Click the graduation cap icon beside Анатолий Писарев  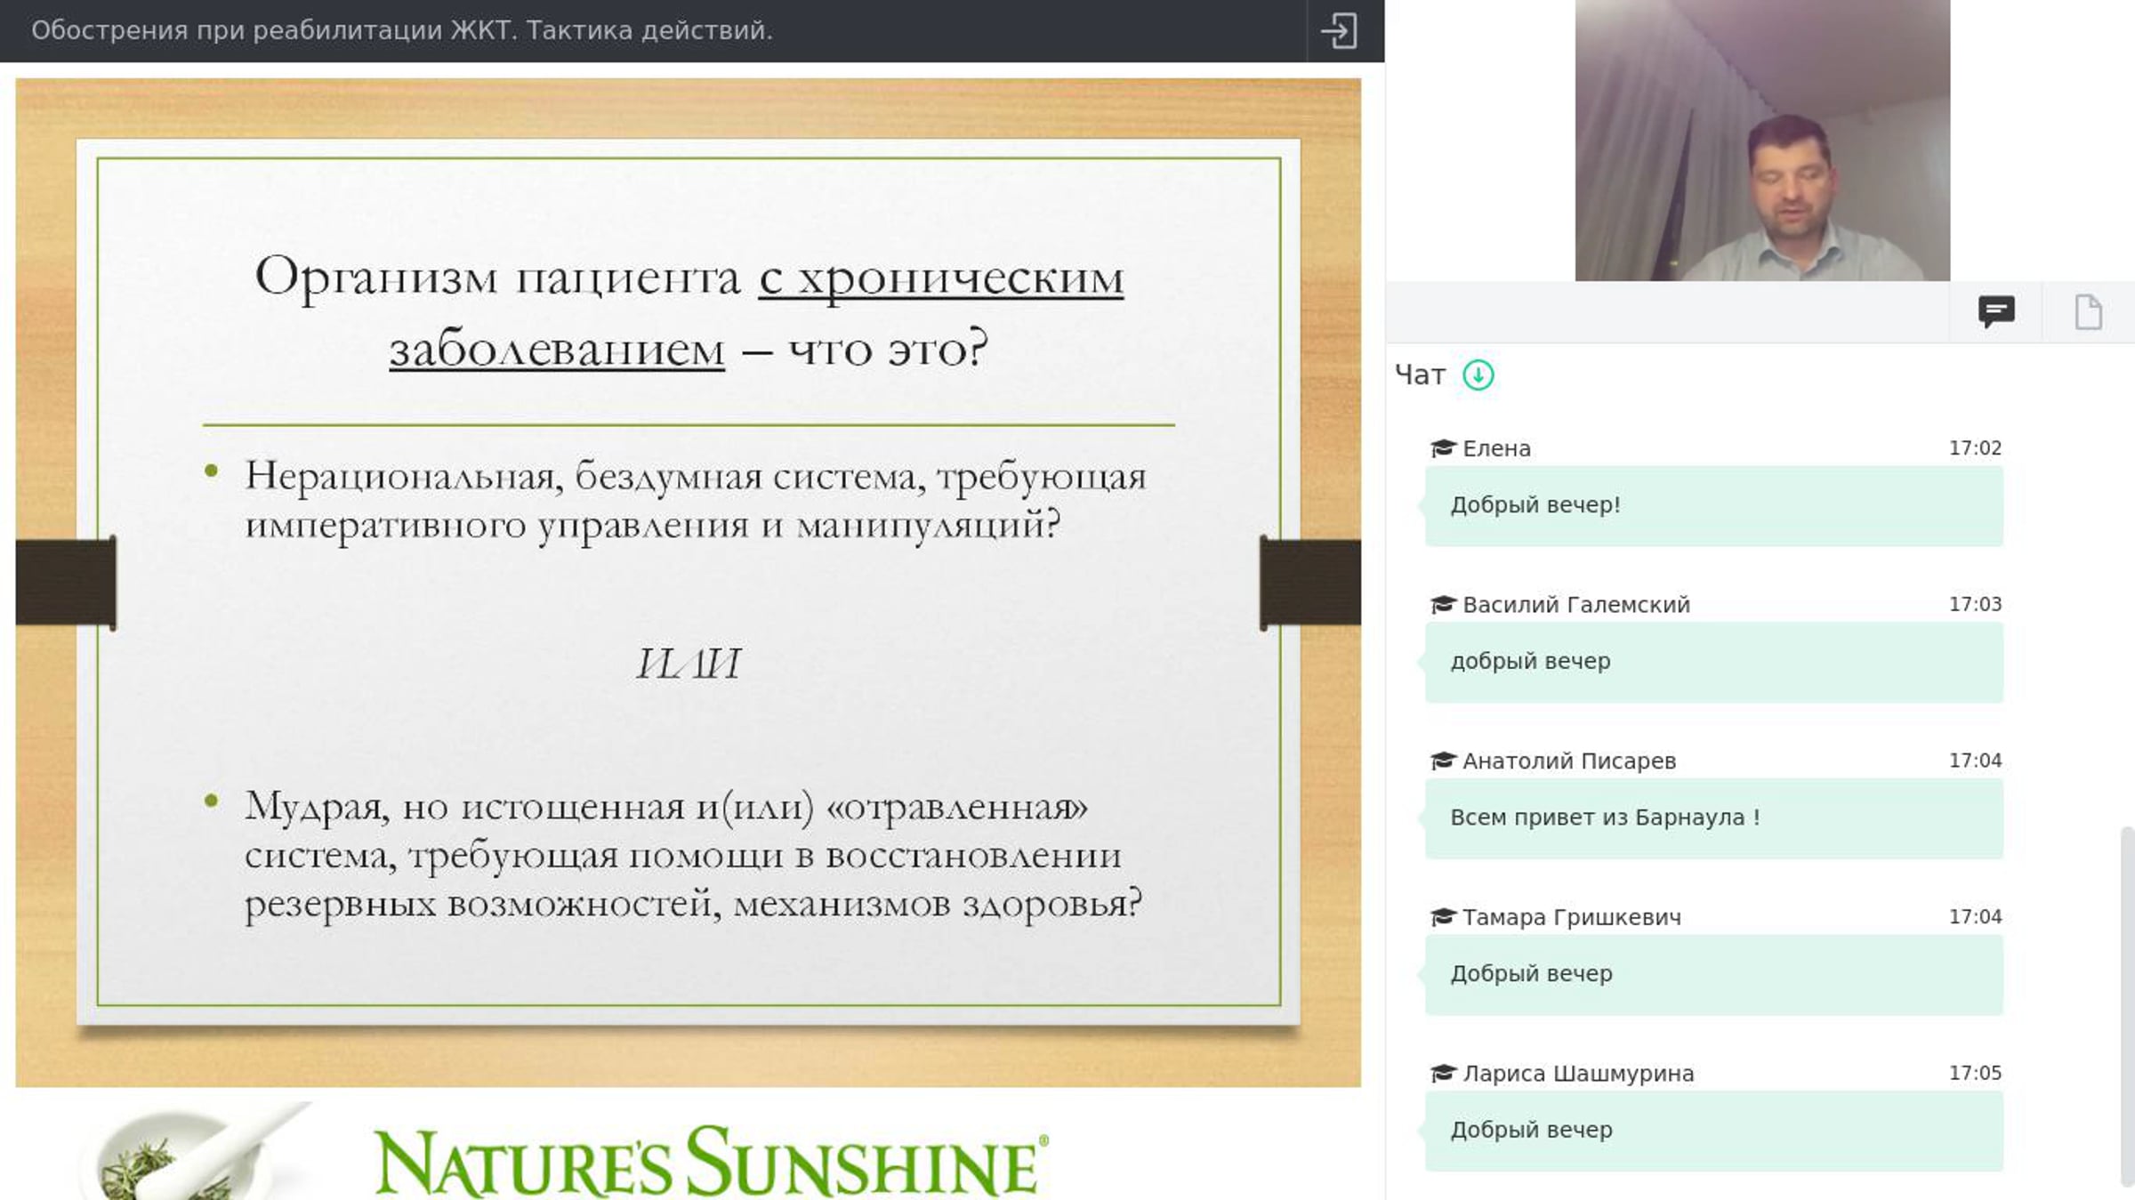tap(1443, 761)
